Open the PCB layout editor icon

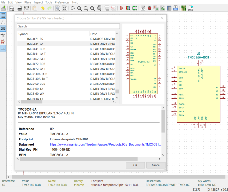click(x=184, y=8)
